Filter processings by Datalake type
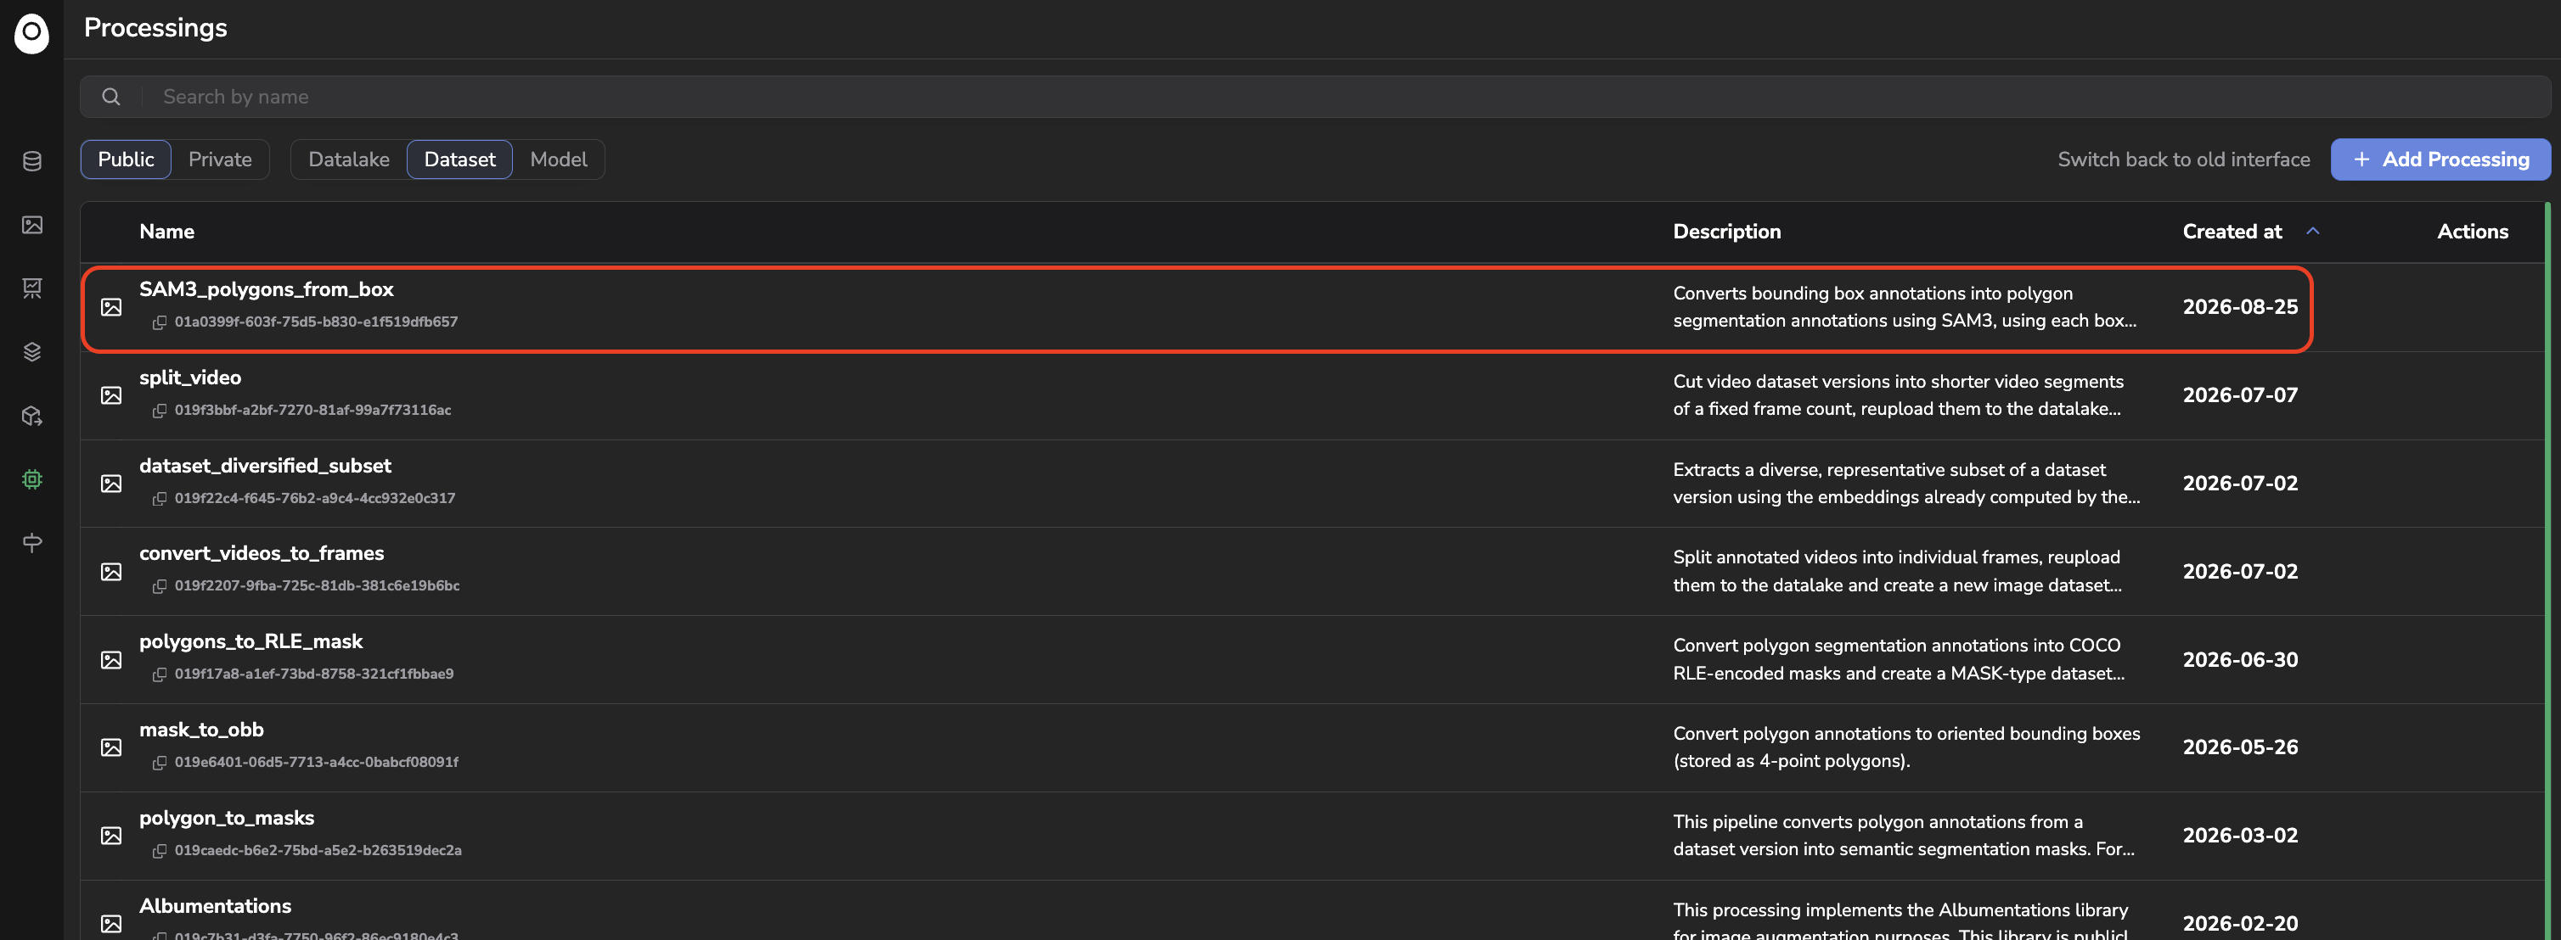The width and height of the screenshot is (2561, 940). click(349, 159)
